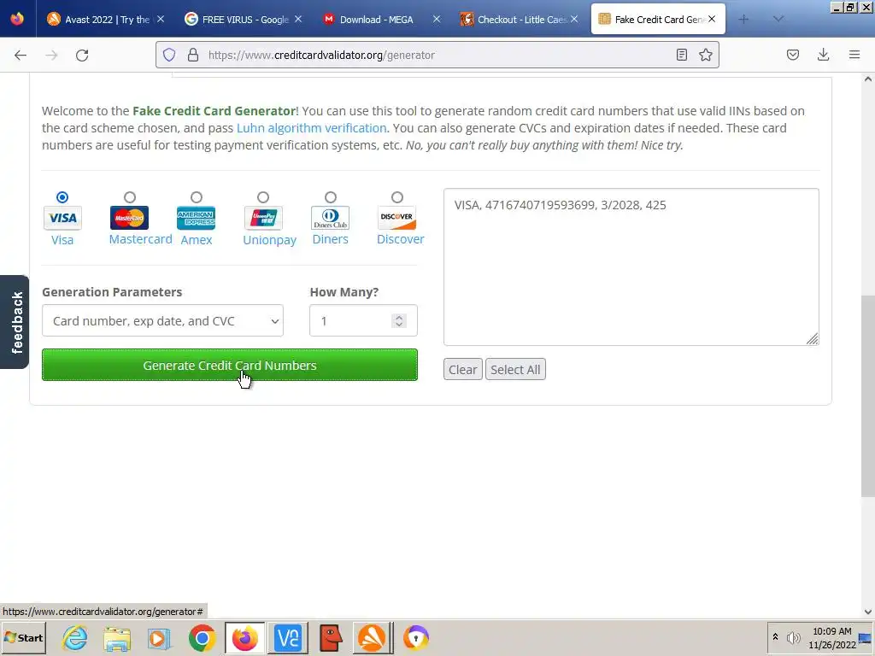
Task: Open the Avast icon in taskbar
Action: [x=373, y=638]
